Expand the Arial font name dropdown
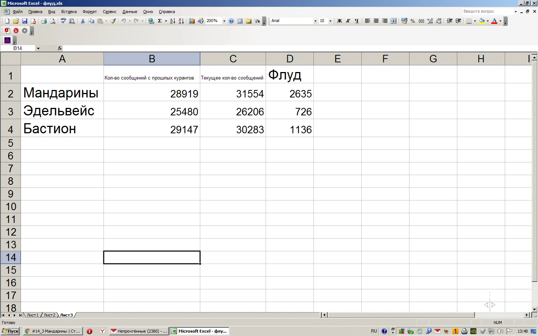The image size is (538, 336). (315, 21)
